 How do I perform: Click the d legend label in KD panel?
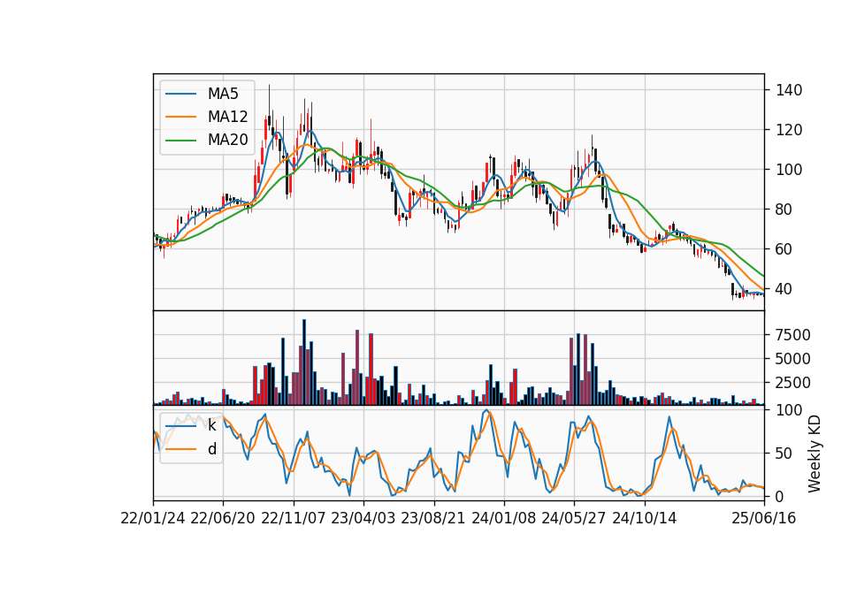click(x=212, y=449)
